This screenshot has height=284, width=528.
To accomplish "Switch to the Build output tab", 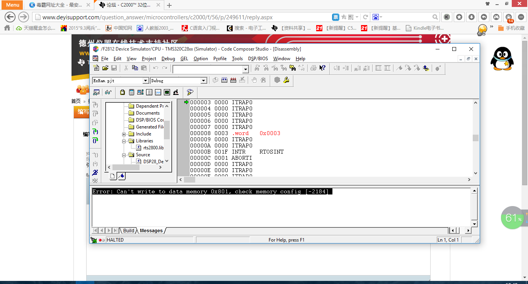I will (x=129, y=231).
